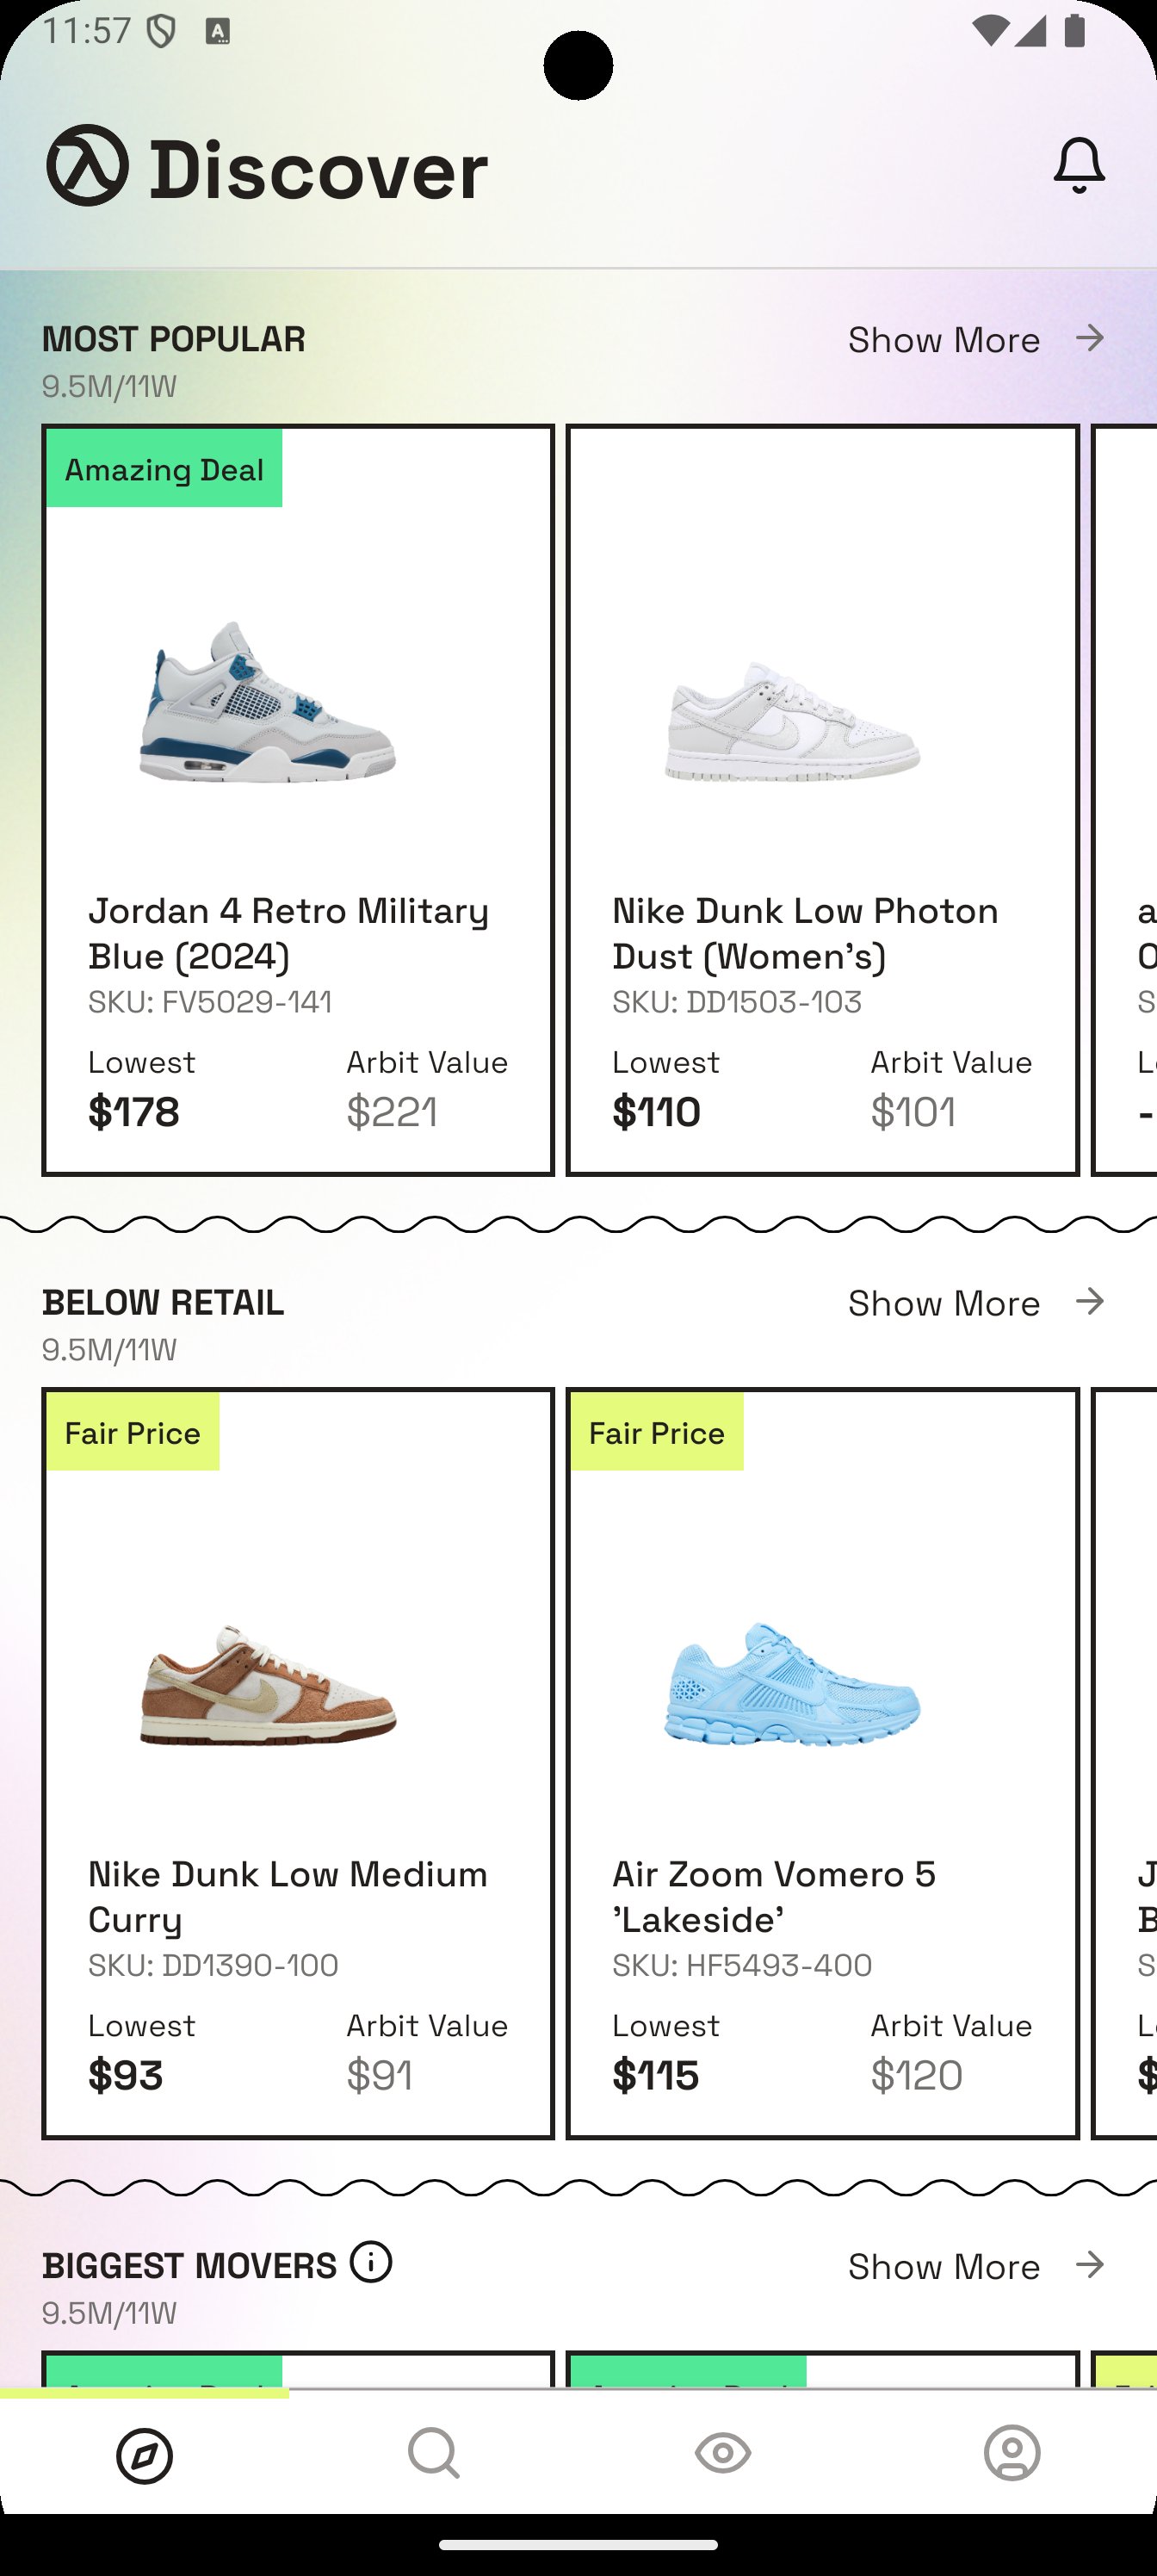The height and width of the screenshot is (2576, 1157).
Task: Open the Watchlist eye tab
Action: click(722, 2454)
